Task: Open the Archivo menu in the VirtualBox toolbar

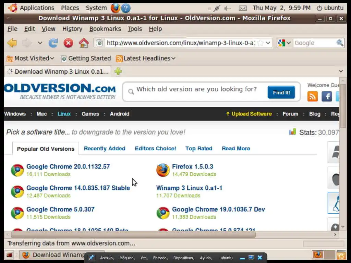Action: [107, 258]
